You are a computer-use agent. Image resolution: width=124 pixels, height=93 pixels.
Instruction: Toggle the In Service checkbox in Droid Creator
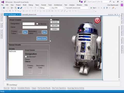click(x=37, y=24)
